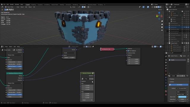190x107 pixels.
Task: Click the zoom magnifier icon in viewport
Action: (162, 21)
